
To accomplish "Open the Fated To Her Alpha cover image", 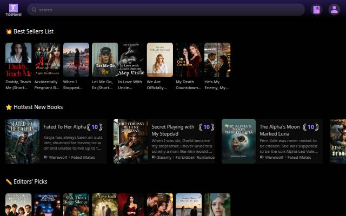I will point(23,141).
